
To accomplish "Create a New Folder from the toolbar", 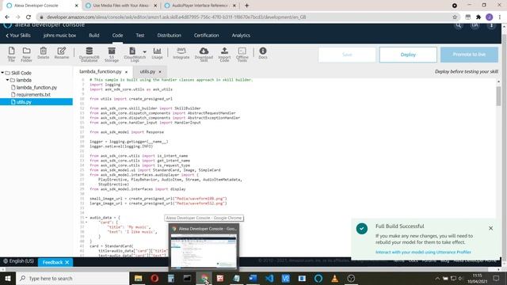I will coord(26,54).
